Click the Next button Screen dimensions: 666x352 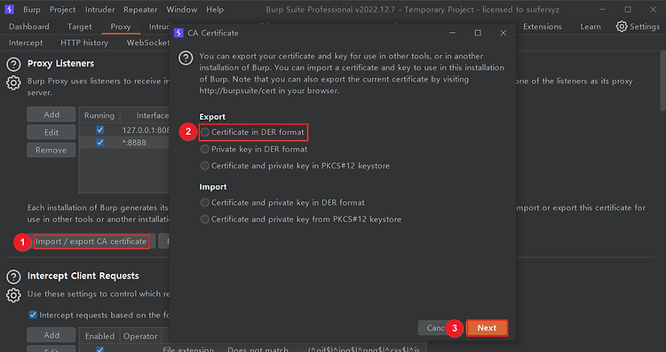coord(487,328)
